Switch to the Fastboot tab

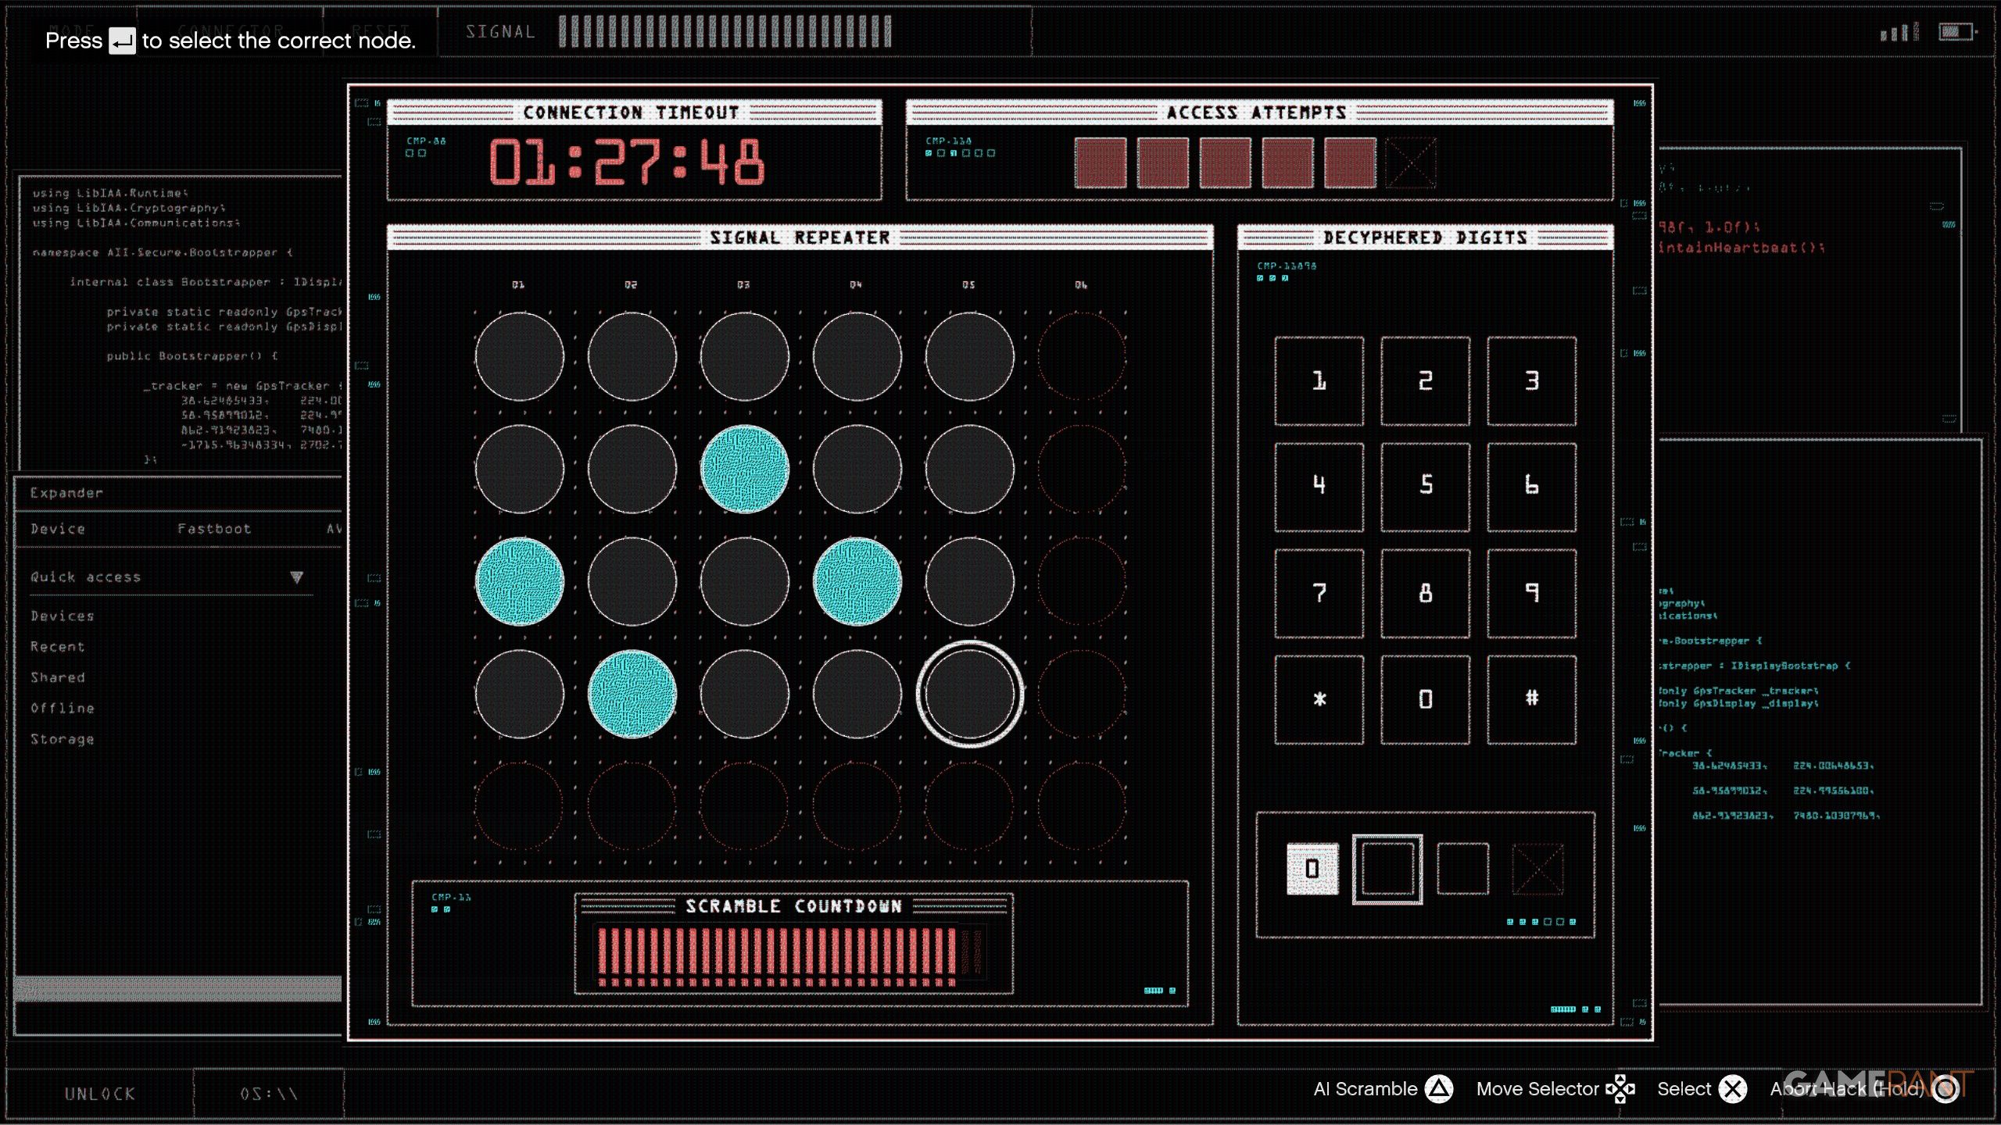pyautogui.click(x=214, y=529)
